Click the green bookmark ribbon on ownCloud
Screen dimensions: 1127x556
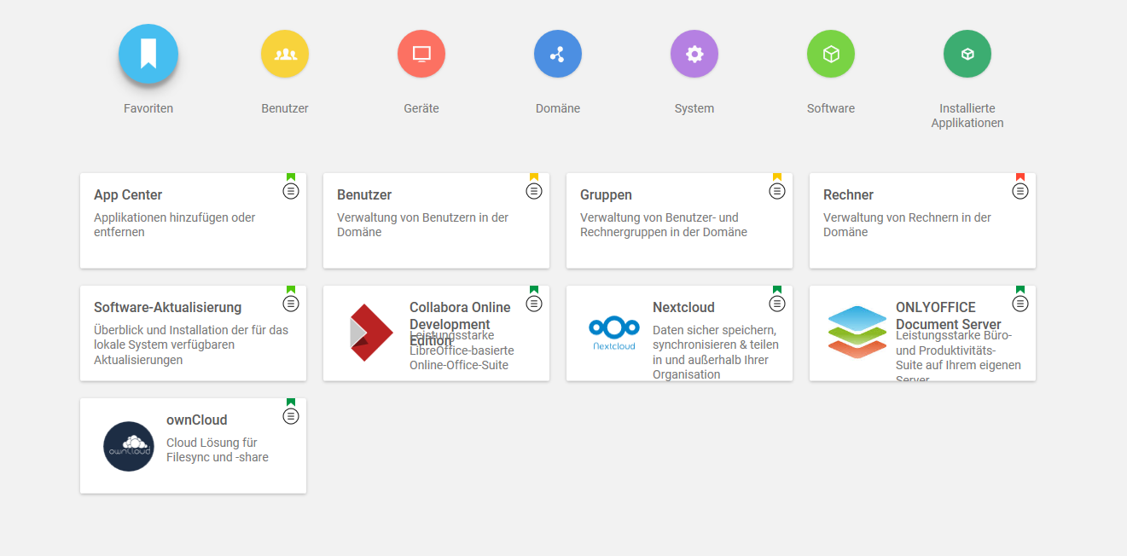point(291,402)
